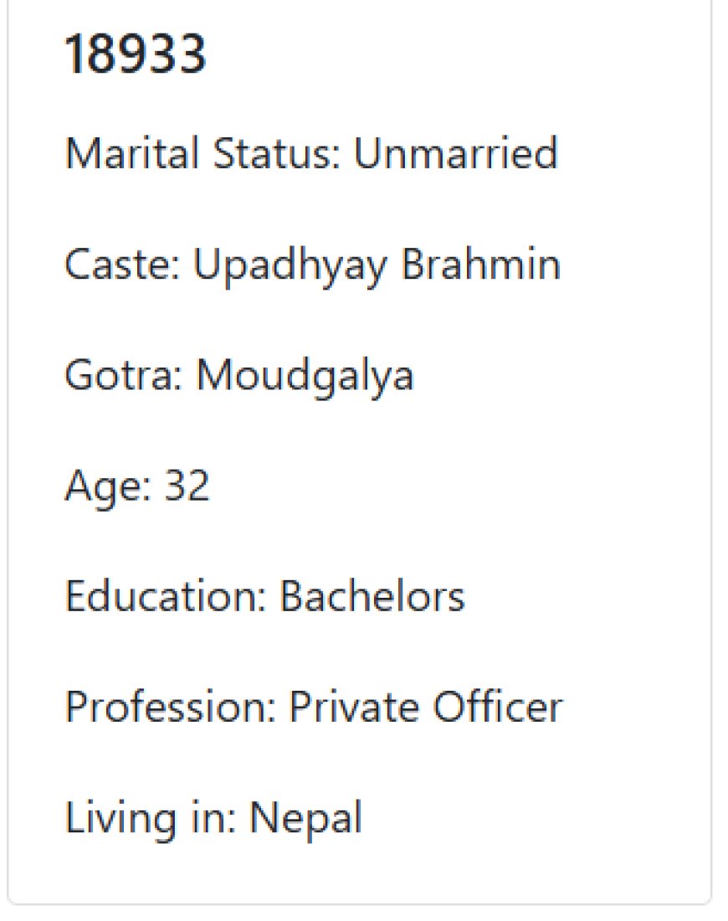Click the words Private Officer

pos(426,707)
